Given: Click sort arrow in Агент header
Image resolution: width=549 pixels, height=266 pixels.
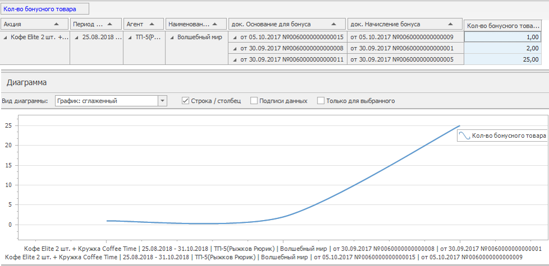Looking at the screenshot, I should [151, 24].
